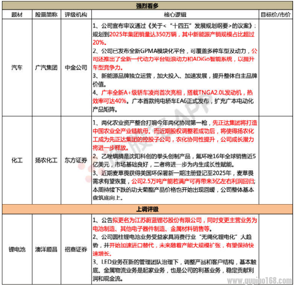Click the '化工' theme cell
Viewport: 294px width, 287px height.
point(17,160)
